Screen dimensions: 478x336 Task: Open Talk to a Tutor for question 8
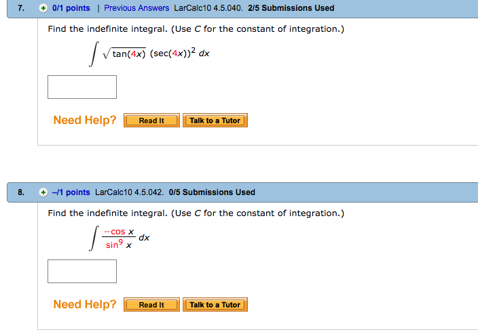pyautogui.click(x=215, y=305)
